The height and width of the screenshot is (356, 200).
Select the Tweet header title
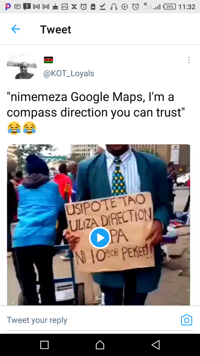pyautogui.click(x=56, y=29)
